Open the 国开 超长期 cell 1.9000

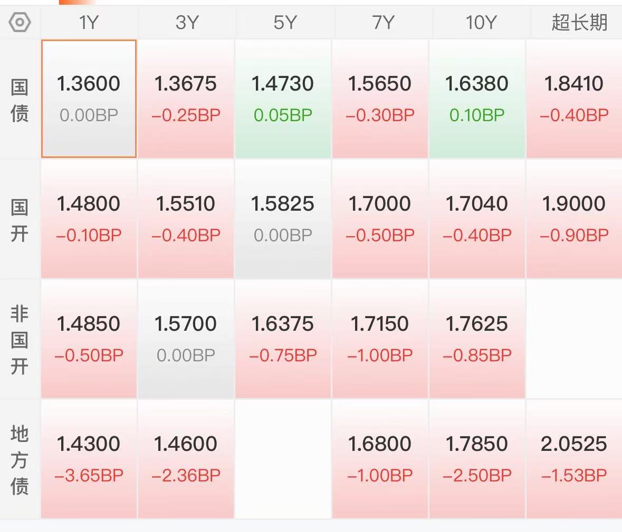574,219
